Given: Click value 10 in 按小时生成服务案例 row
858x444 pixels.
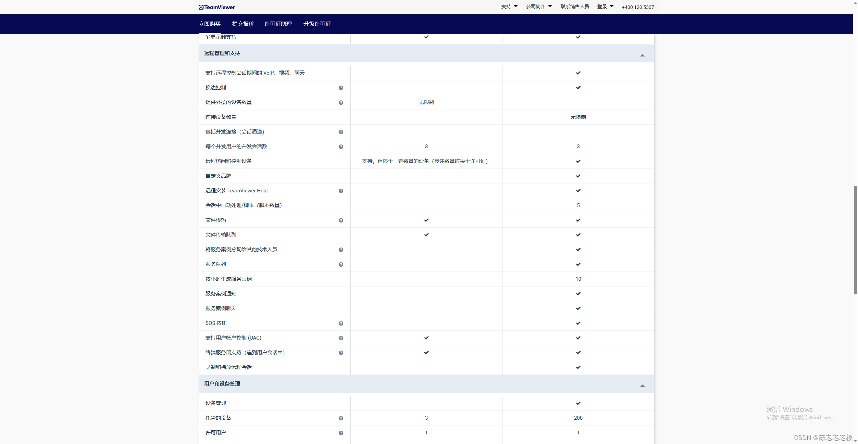Looking at the screenshot, I should click(x=578, y=279).
